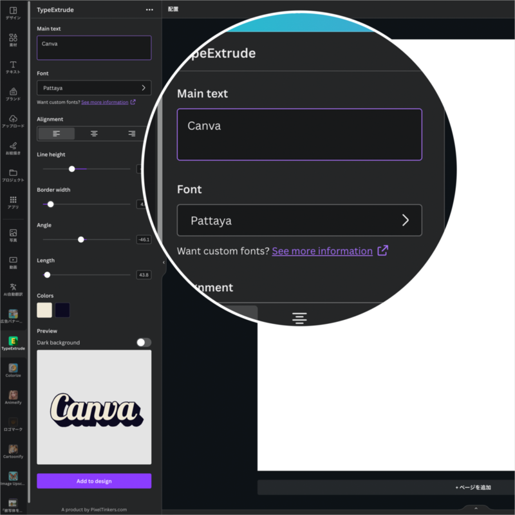Open the AI自動翻訳 translate app

pos(13,290)
